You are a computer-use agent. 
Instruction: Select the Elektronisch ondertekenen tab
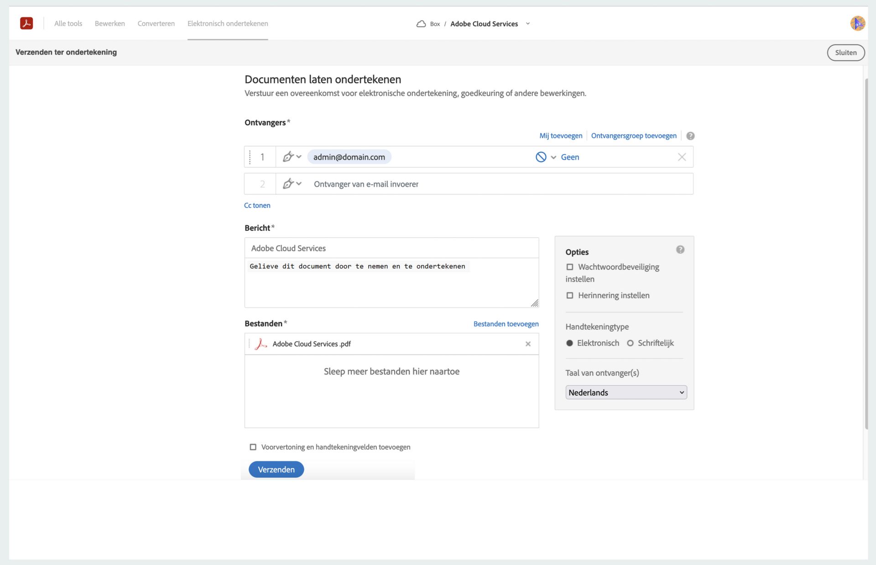coord(228,24)
